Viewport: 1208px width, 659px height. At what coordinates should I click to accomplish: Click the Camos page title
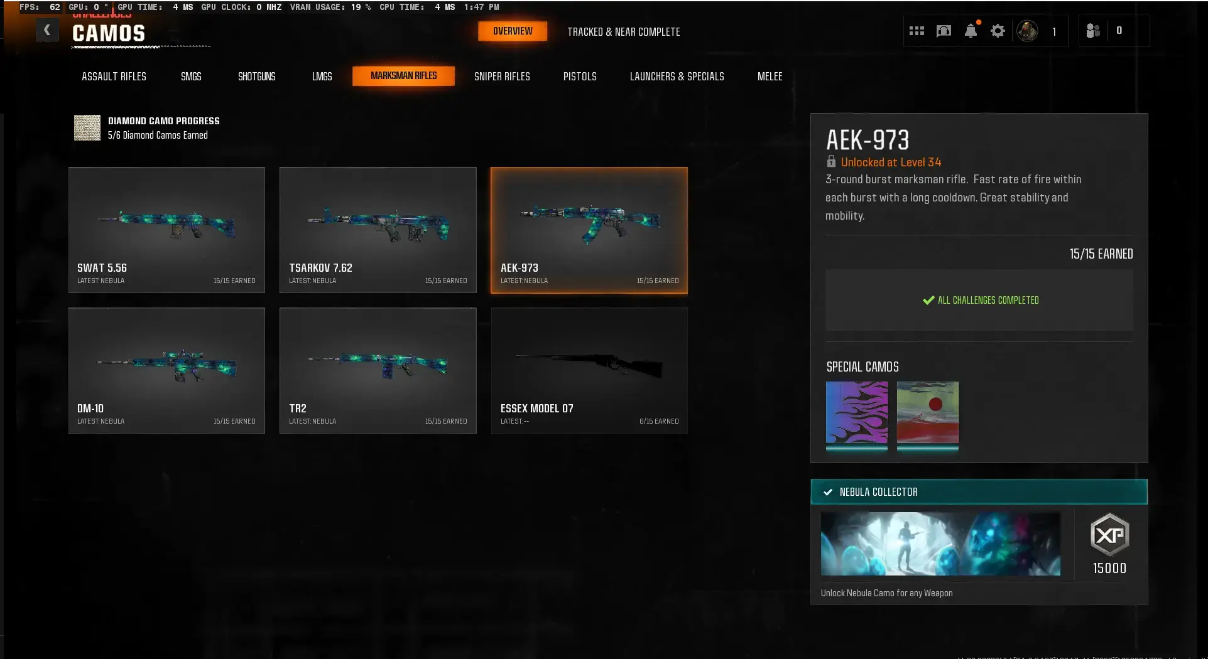tap(109, 33)
